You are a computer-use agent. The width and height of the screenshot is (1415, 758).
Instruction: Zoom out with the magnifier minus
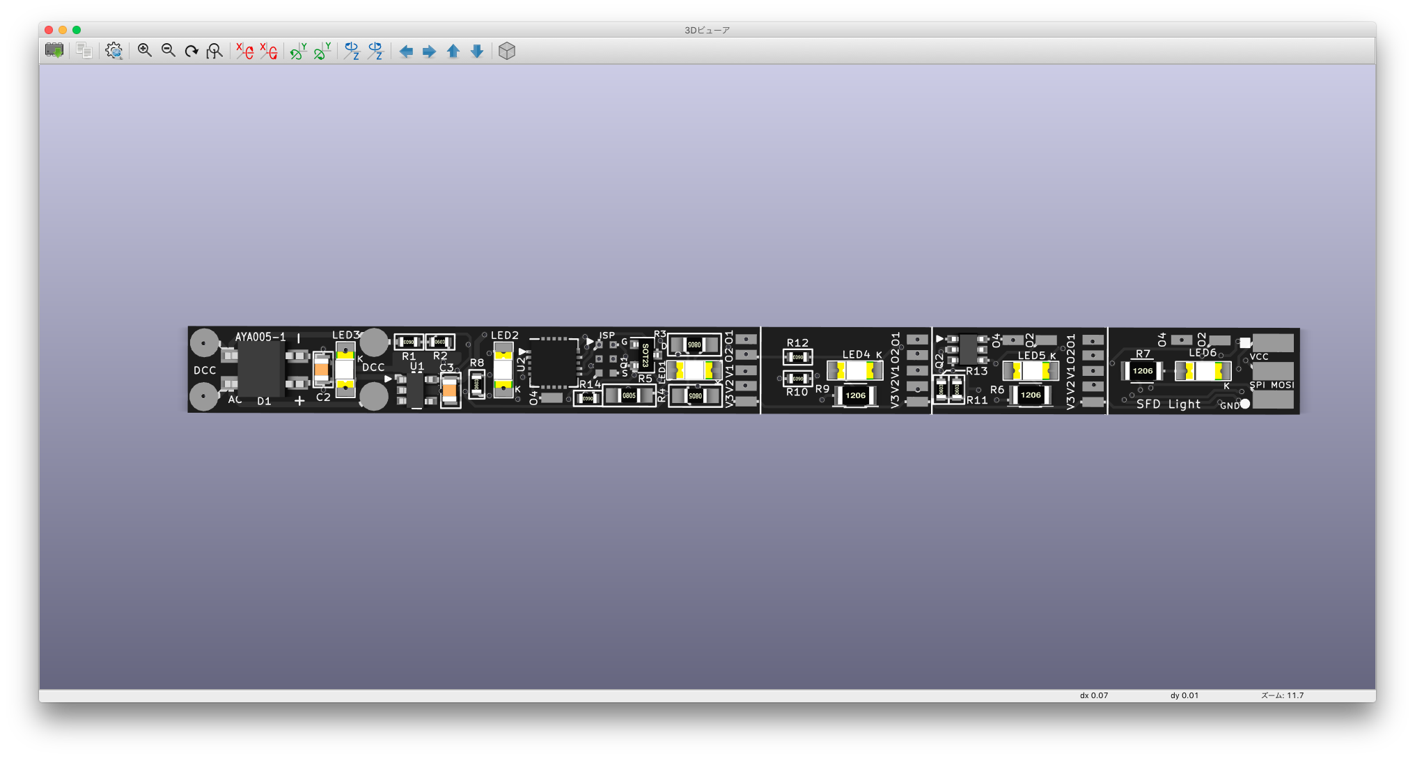[x=169, y=51]
